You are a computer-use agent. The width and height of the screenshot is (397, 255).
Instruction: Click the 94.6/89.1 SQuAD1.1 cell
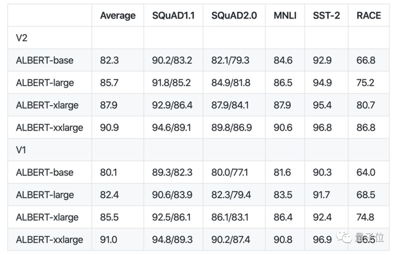tap(172, 127)
